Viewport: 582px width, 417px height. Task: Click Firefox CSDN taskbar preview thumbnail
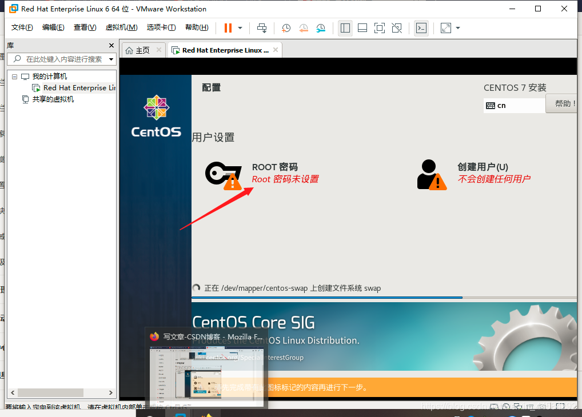(206, 375)
